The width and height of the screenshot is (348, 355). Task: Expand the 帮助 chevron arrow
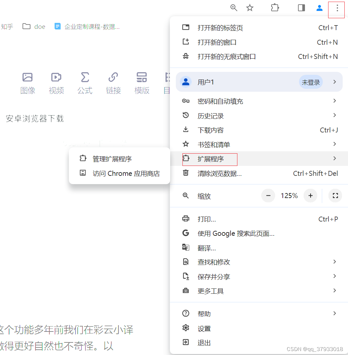tap(335, 313)
